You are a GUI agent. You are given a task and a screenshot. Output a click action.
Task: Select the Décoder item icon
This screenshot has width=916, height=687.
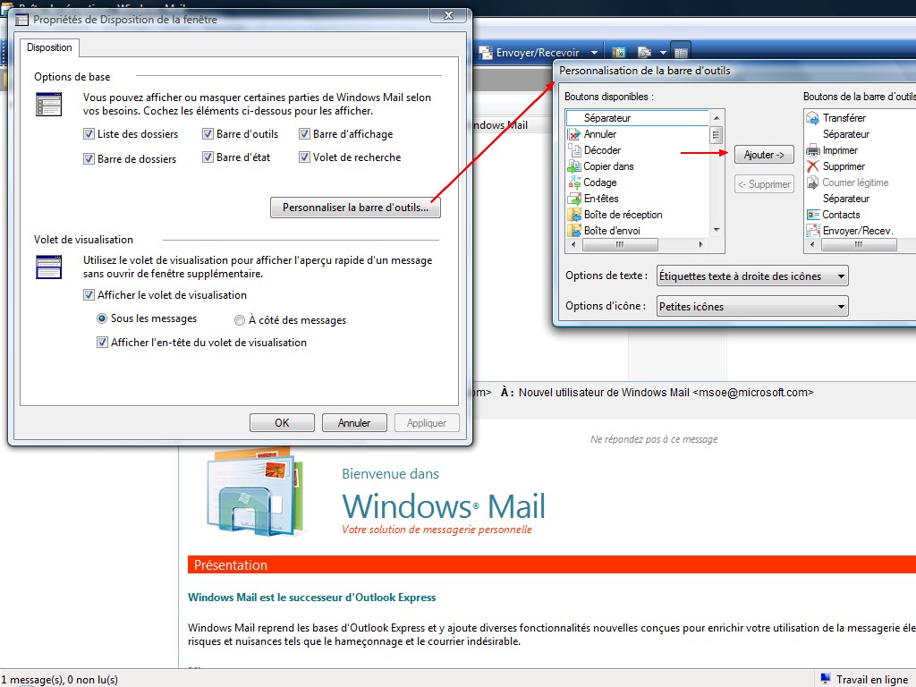(x=574, y=150)
